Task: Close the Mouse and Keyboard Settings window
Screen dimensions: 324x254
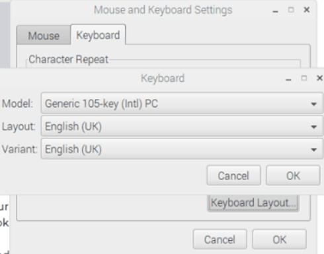Action: tap(307, 10)
